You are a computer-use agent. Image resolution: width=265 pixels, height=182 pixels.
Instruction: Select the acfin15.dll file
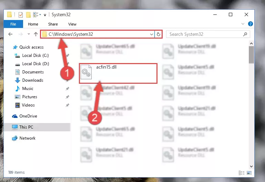click(x=118, y=73)
